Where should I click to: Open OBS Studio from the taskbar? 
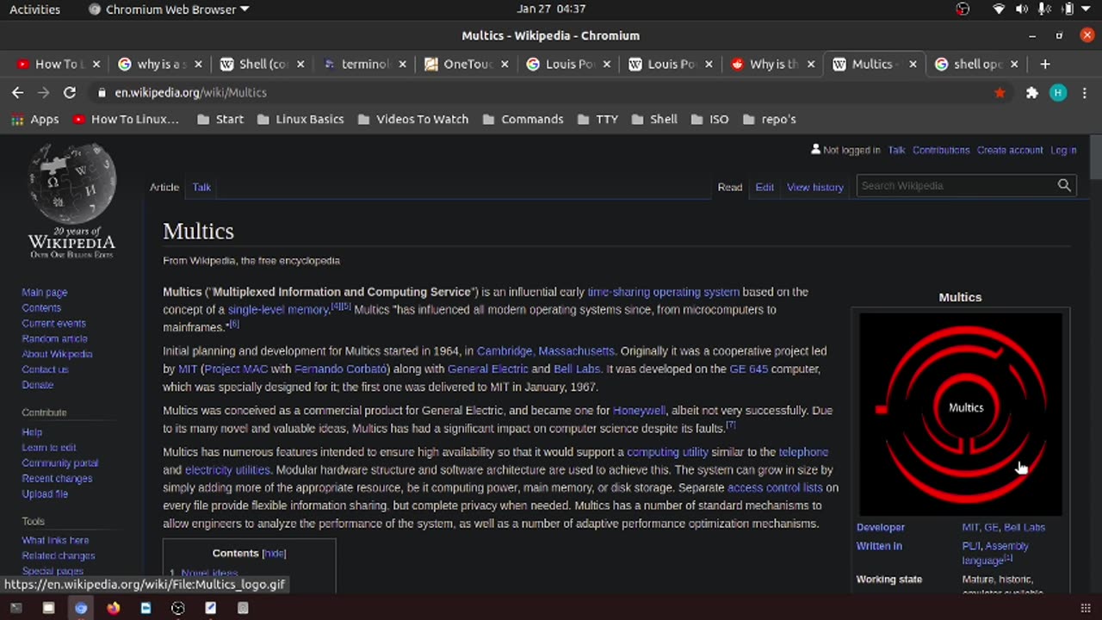click(x=178, y=608)
